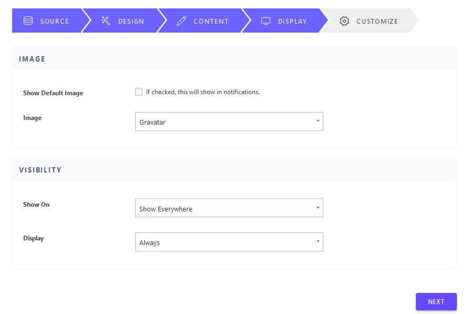
Task: Click the Next button
Action: click(436, 302)
